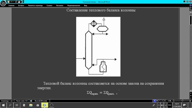Click the battery status tray icon
This screenshot has width=192, height=108.
click(x=162, y=105)
